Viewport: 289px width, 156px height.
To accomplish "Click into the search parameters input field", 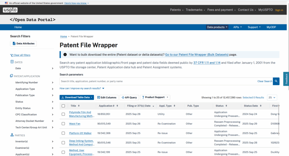I will point(157,81).
